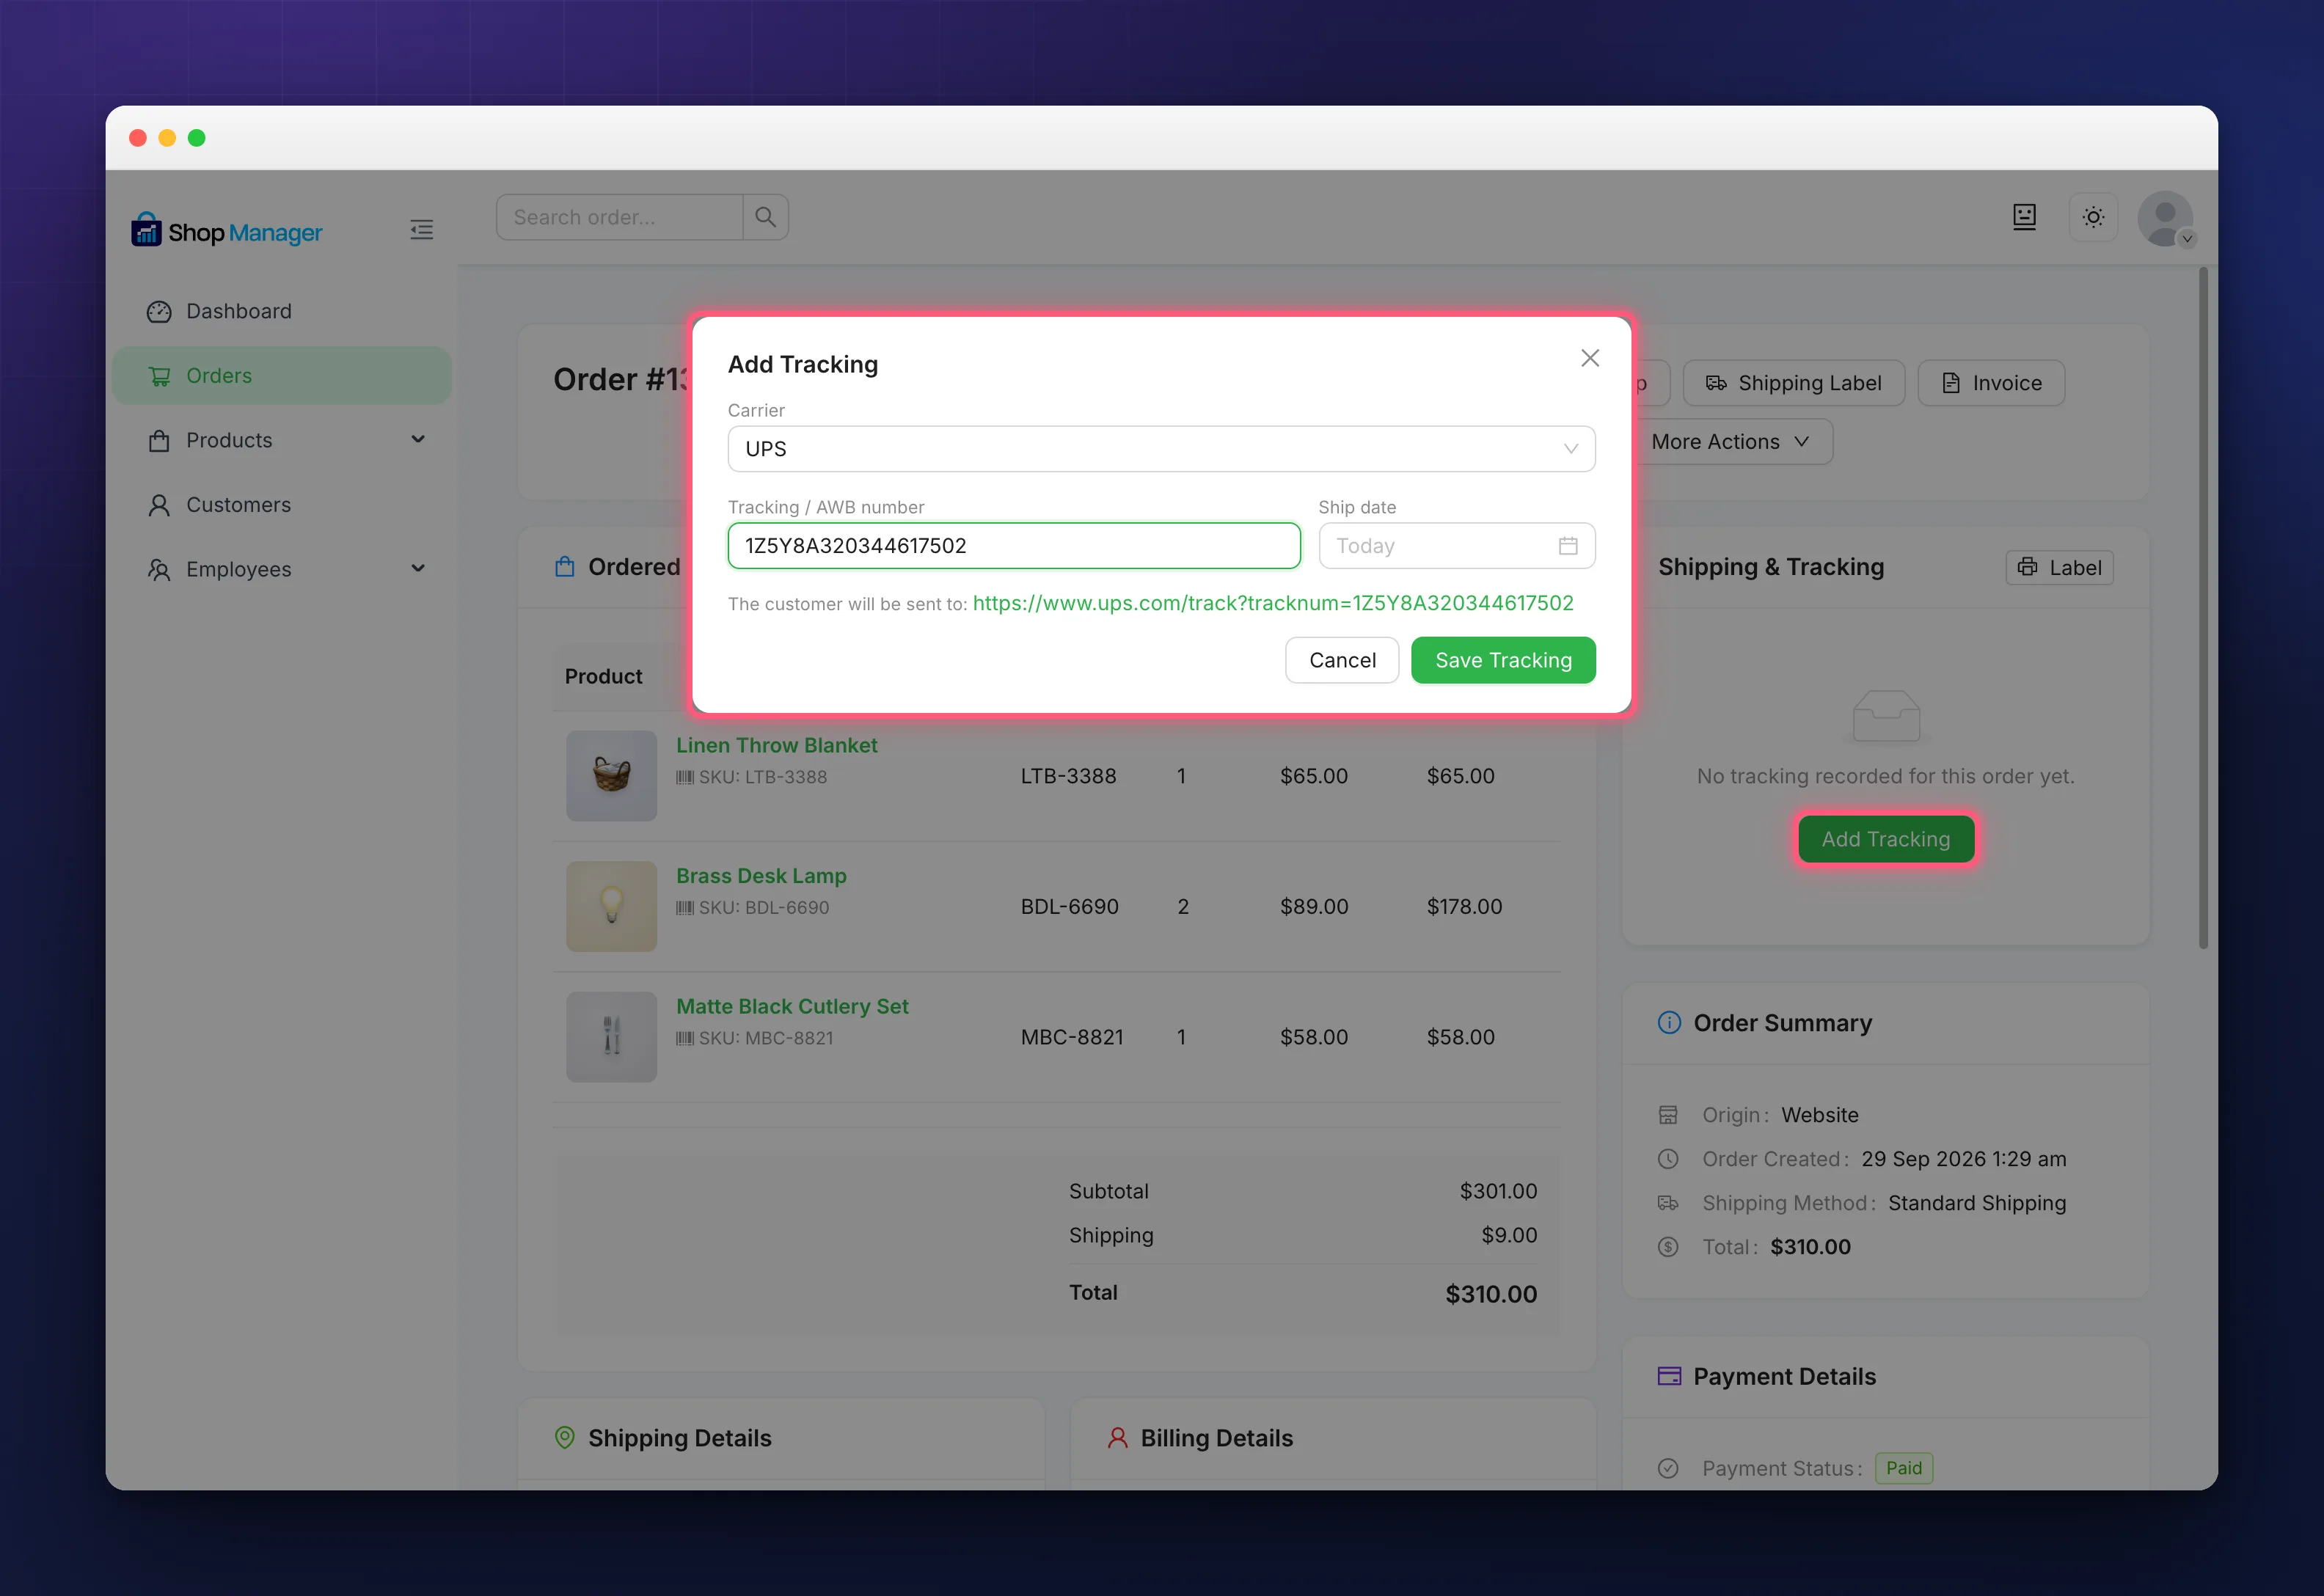Click the Paid status badge
2324x1596 pixels.
point(1903,1468)
